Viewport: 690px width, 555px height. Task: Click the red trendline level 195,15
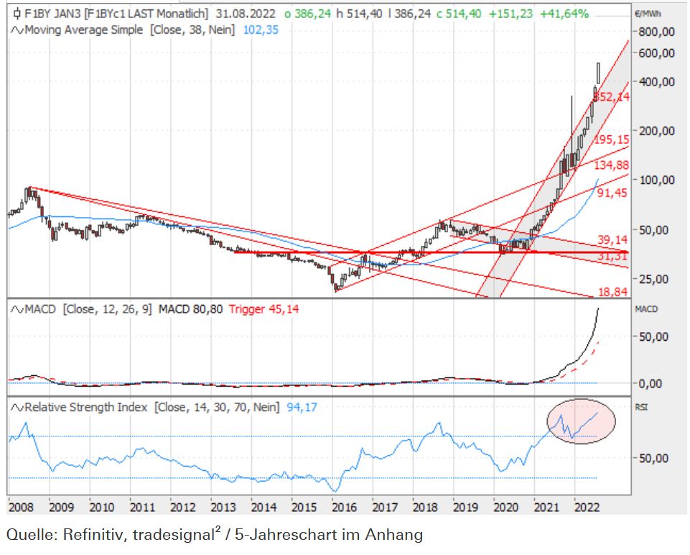(612, 140)
